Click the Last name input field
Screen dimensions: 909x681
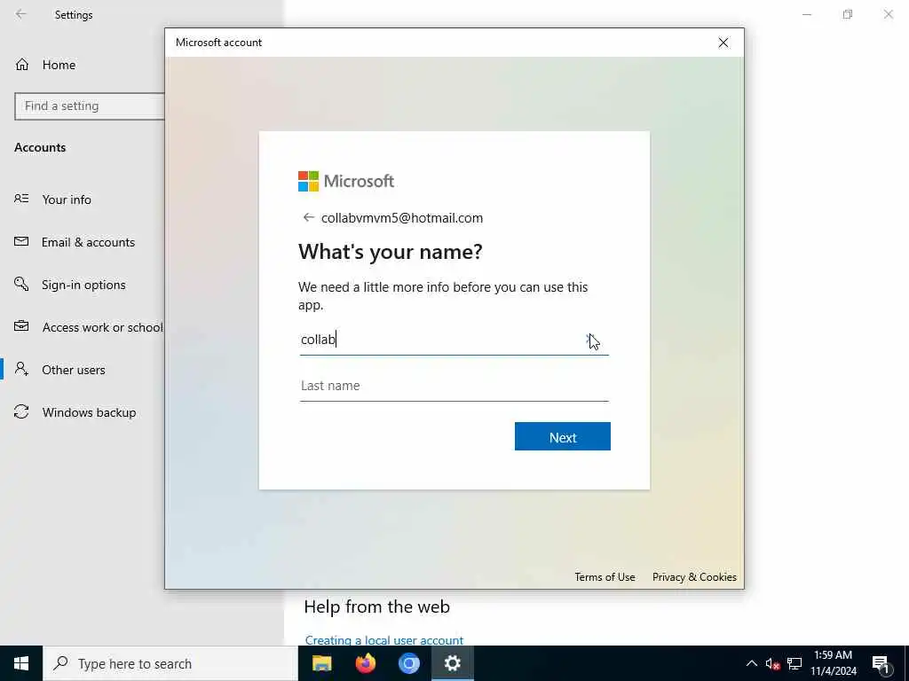454,386
